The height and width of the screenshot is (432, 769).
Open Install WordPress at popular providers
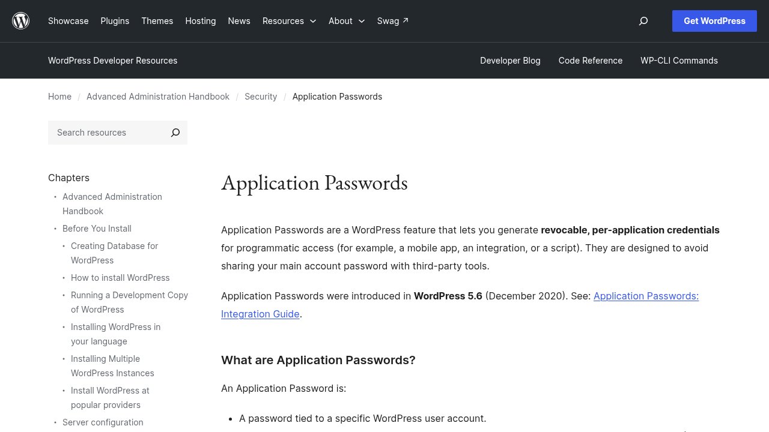click(x=110, y=398)
